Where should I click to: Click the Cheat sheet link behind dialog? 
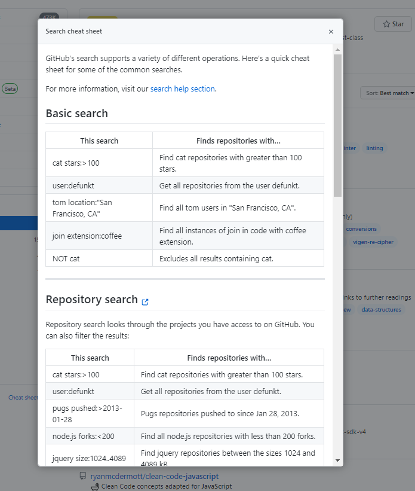click(23, 397)
